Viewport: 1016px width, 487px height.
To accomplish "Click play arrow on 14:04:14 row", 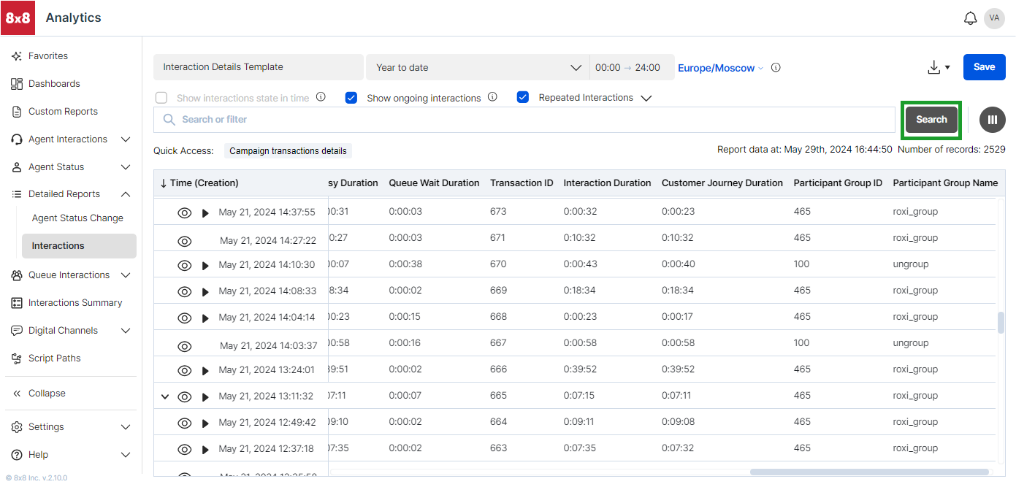I will [205, 318].
